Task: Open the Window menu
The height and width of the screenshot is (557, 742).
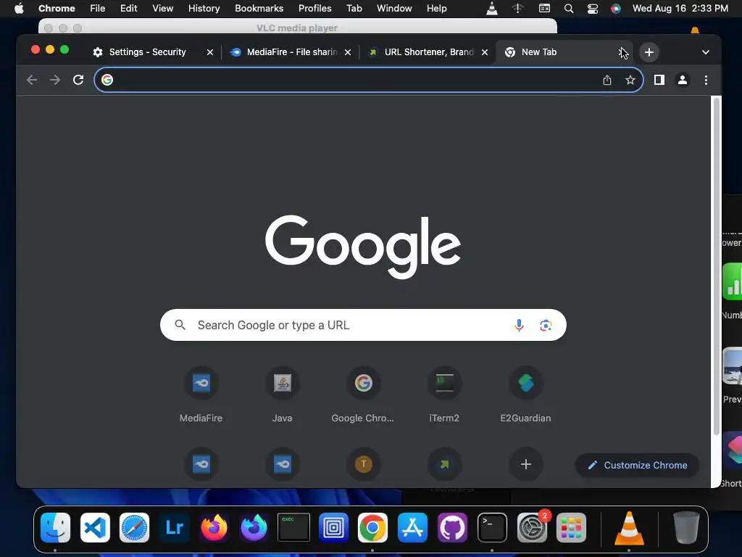Action: 394,8
